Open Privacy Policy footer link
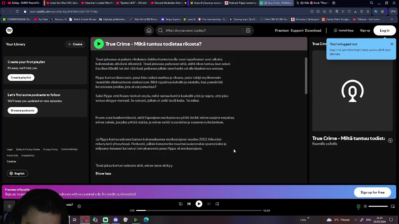 click(x=50, y=149)
